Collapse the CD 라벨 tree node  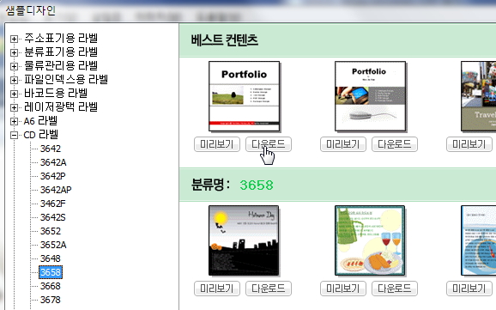tap(14, 135)
